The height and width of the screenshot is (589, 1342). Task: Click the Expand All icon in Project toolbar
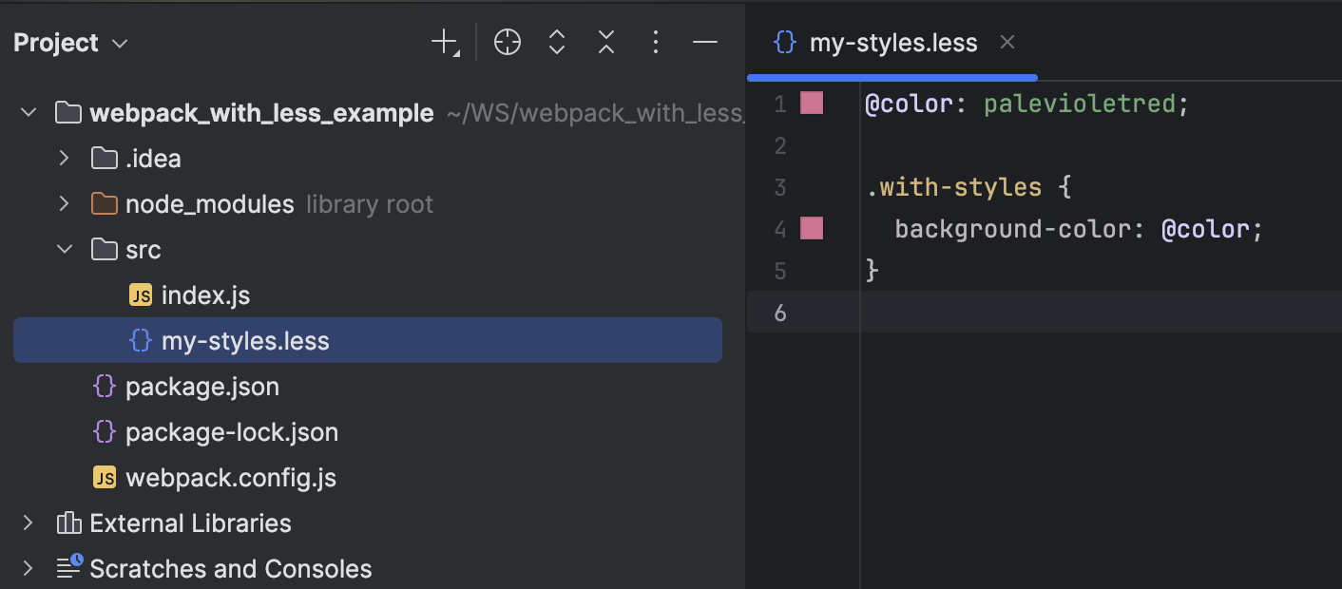pyautogui.click(x=556, y=42)
